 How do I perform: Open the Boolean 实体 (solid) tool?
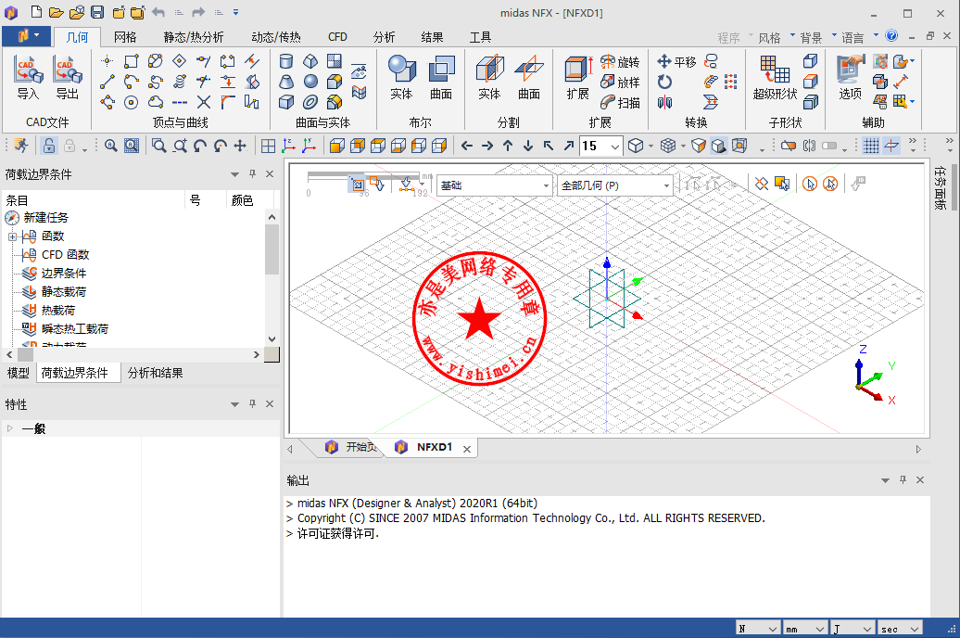point(401,77)
